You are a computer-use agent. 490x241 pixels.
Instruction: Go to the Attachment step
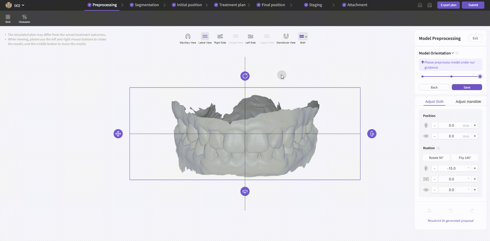(x=355, y=5)
